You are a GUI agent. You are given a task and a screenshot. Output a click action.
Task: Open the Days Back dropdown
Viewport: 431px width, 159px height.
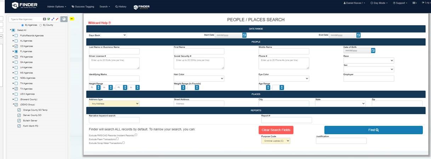(x=114, y=35)
